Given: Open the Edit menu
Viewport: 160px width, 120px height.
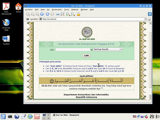Looking at the screenshot, I should click(36, 9).
